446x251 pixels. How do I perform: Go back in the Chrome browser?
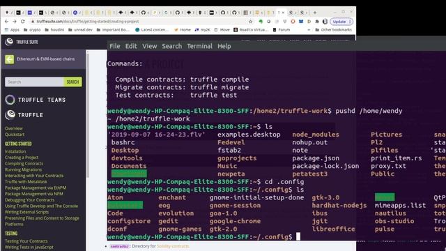6,22
